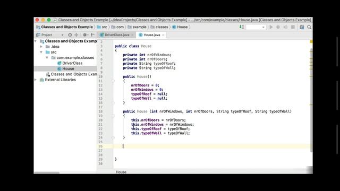Click the parameterized House constructor signature
This screenshot has height=191, width=340.
pos(207,111)
